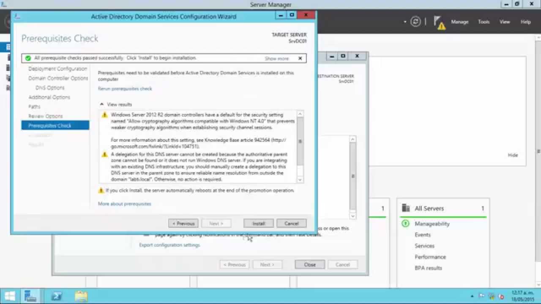The width and height of the screenshot is (541, 304).
Task: Open File Explorer from the taskbar
Action: click(81, 296)
